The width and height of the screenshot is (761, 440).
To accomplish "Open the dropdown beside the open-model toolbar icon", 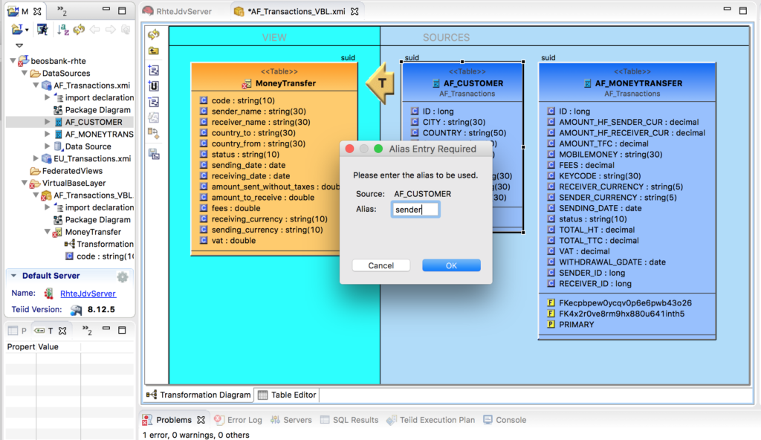I will [27, 30].
